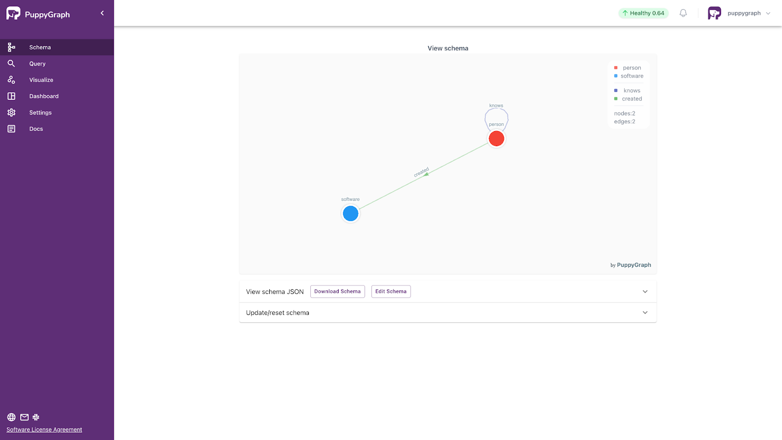
Task: Click the PuppyGraph brand name text
Action: (x=47, y=15)
